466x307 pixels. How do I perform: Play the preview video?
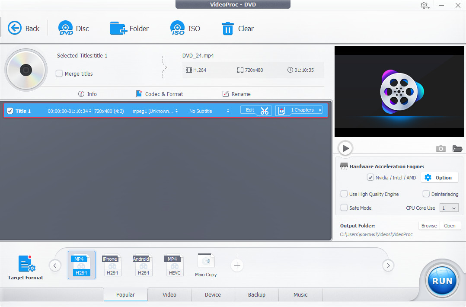tap(345, 148)
